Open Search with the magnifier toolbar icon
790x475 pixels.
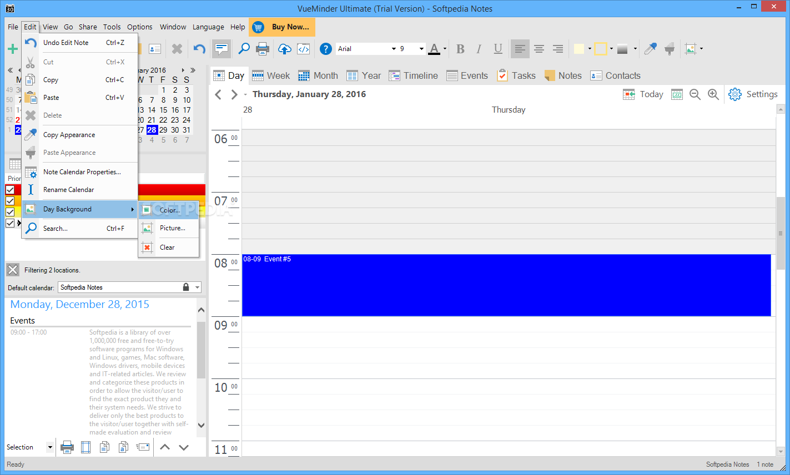(244, 49)
